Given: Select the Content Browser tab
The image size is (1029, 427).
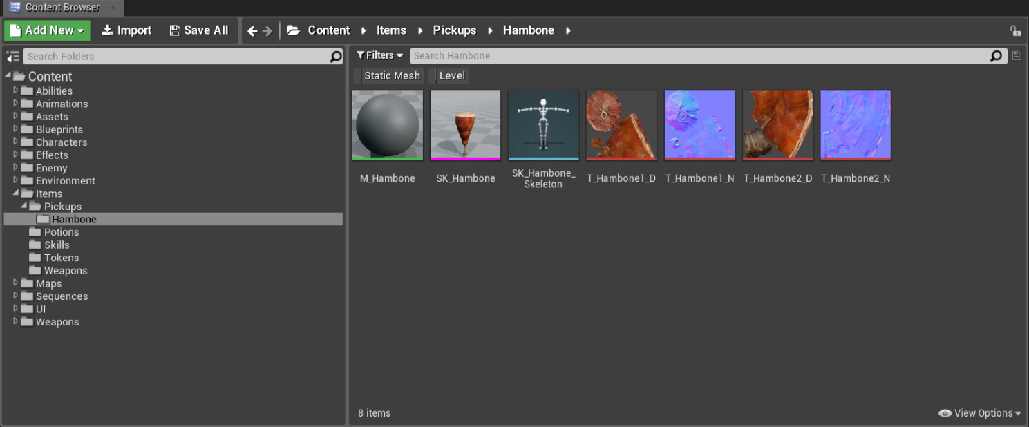Looking at the screenshot, I should 62,8.
